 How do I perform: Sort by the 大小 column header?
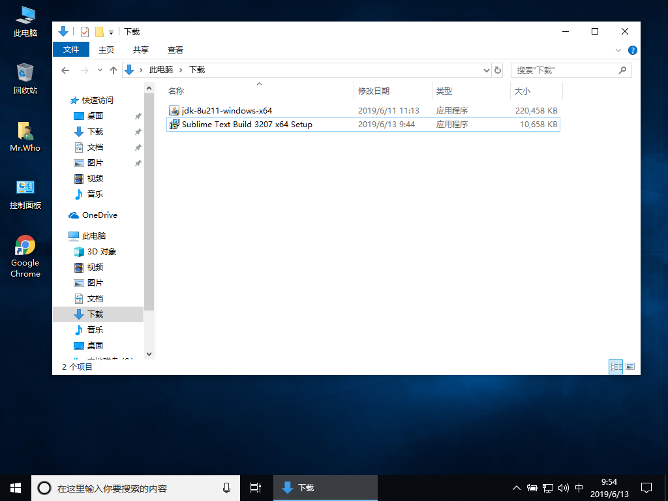pyautogui.click(x=536, y=91)
